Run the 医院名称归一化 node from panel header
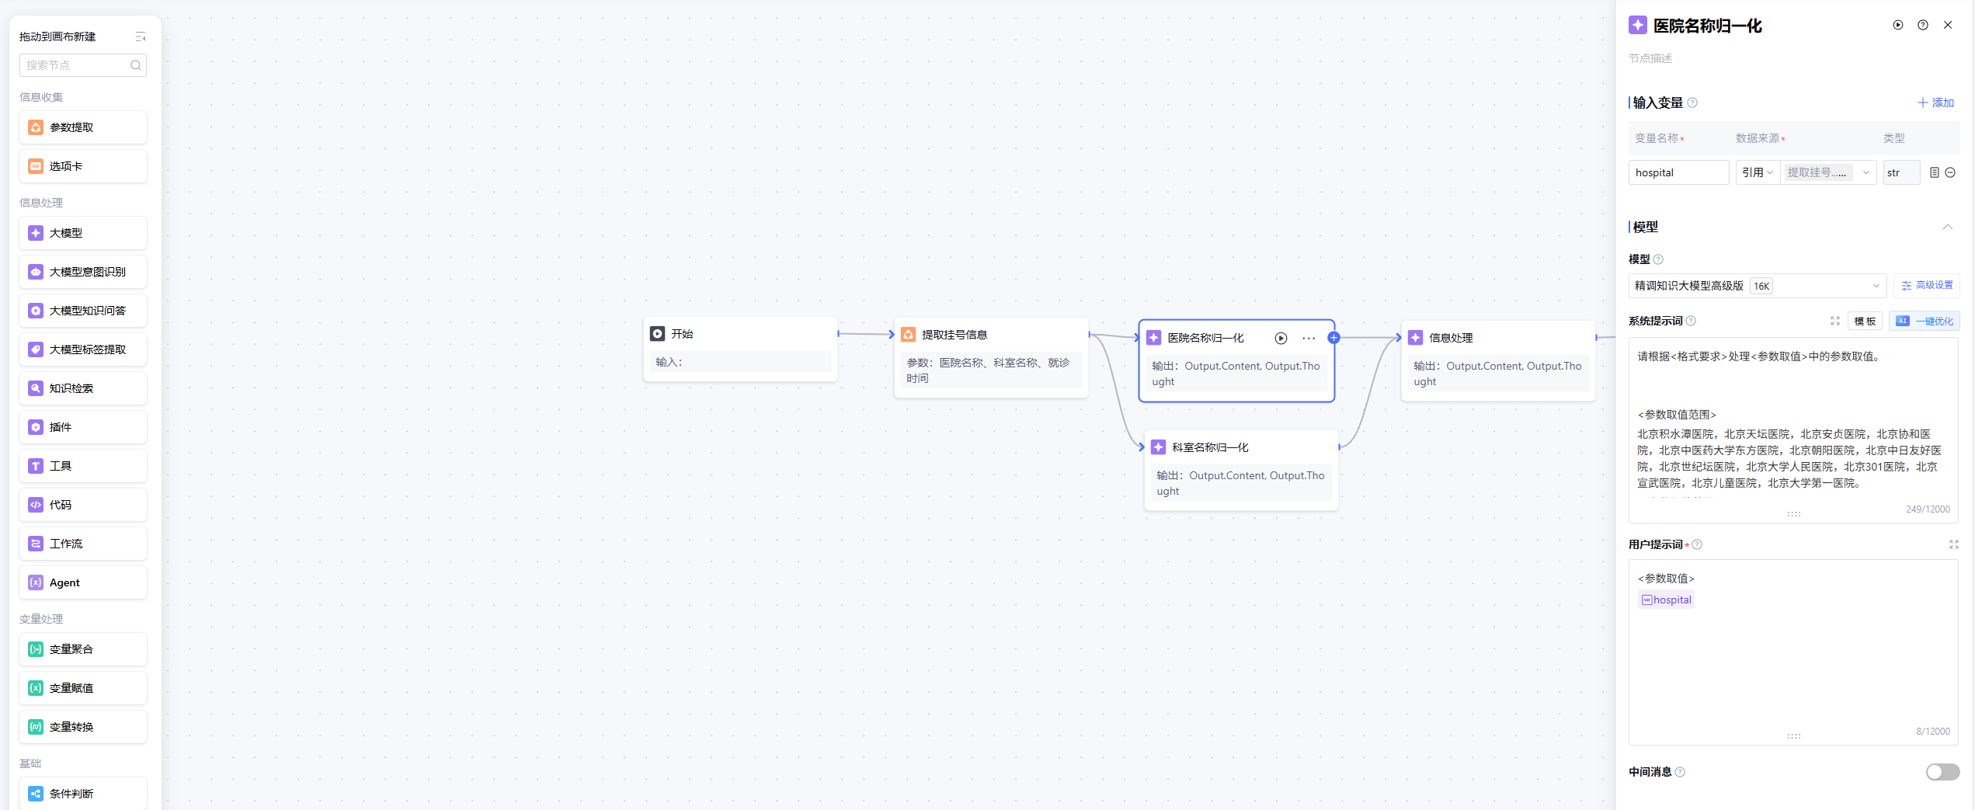Screen dimensions: 1975x810 pos(1897,25)
